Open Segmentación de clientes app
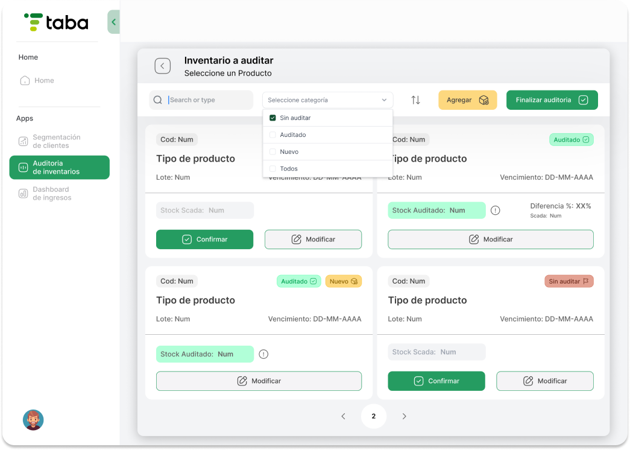This screenshot has height=450, width=630. pos(56,141)
